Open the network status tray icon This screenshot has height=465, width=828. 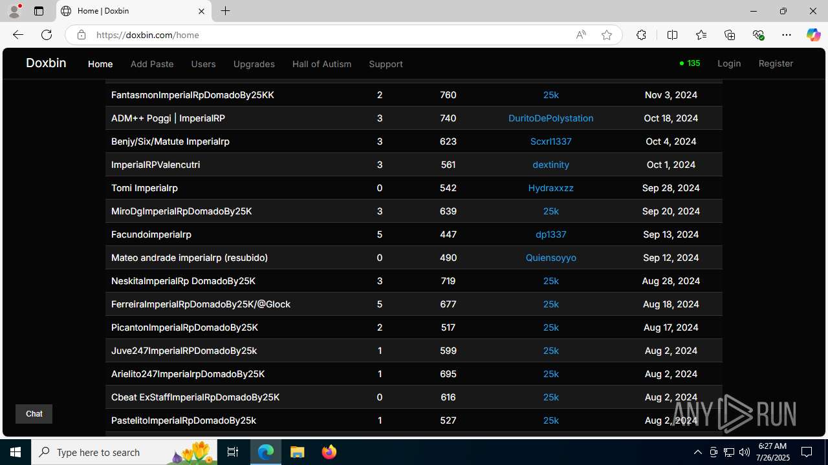728,452
